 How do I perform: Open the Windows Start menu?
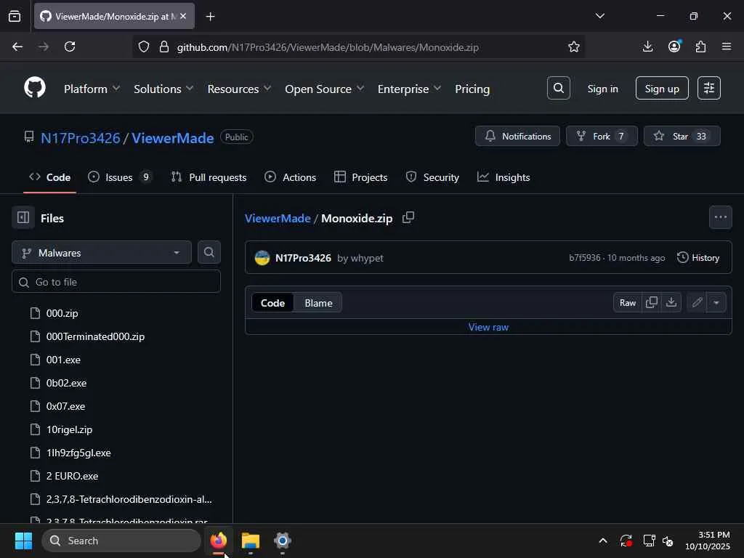click(x=23, y=541)
